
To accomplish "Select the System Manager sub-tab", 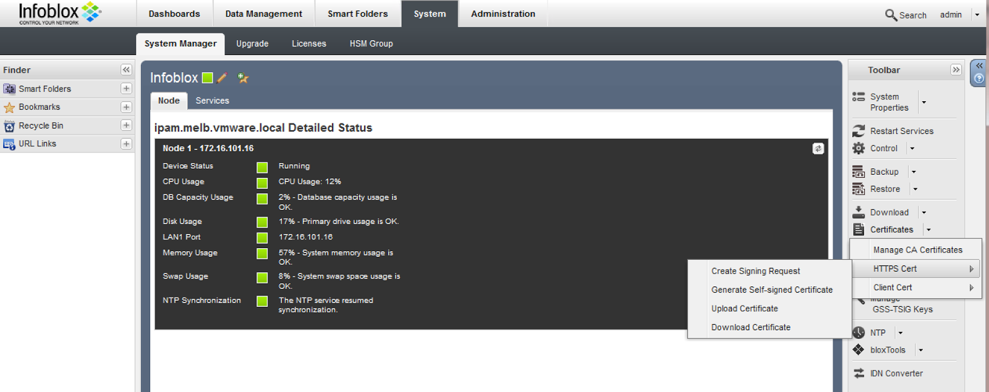I will [180, 44].
